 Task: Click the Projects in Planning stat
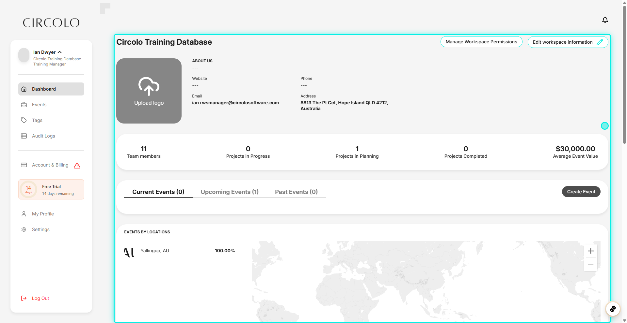pyautogui.click(x=357, y=152)
